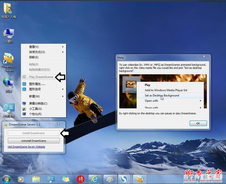This screenshot has width=226, height=184.
Task: Expand the 查看(V) submenu arrow
Action: pos(63,47)
